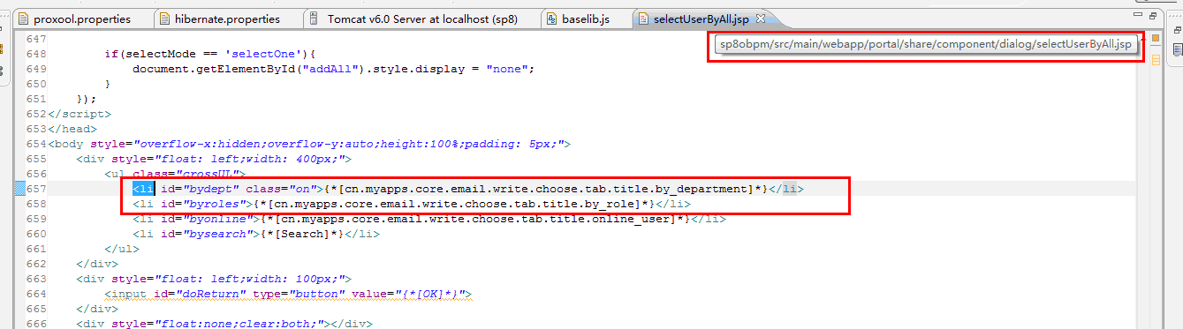Click the proxool.properties file icon on its tab

(24, 19)
